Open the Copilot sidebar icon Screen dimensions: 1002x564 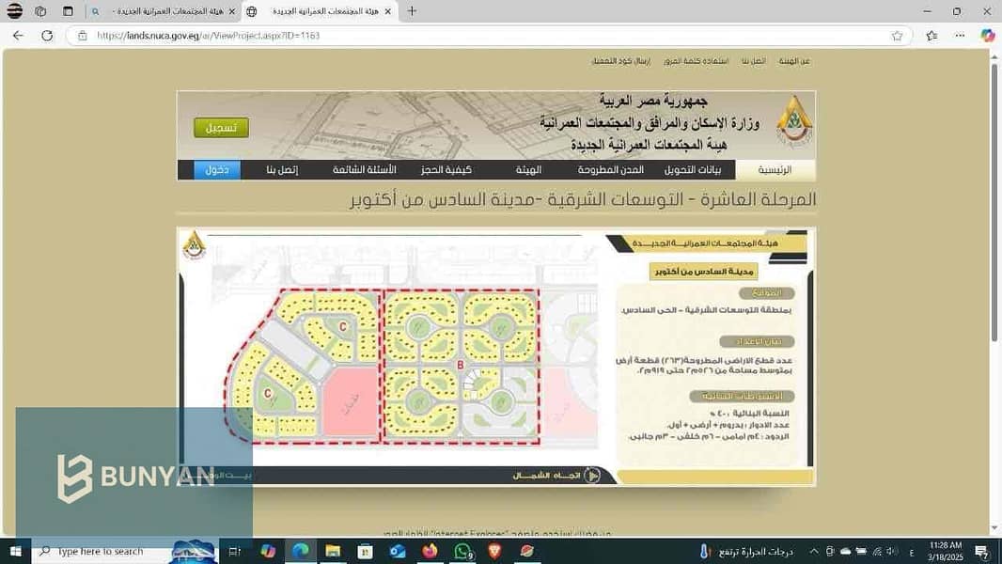[x=987, y=36]
